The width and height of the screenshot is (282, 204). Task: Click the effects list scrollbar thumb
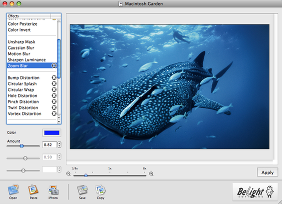(x=59, y=58)
